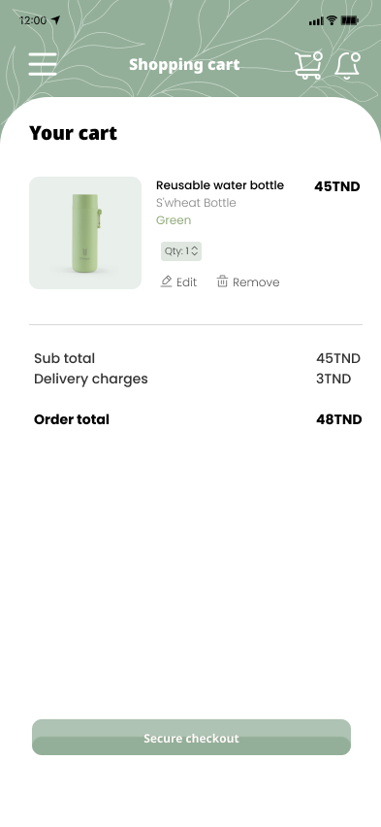Image resolution: width=381 pixels, height=827 pixels.
Task: Click the pencil Edit icon
Action: click(166, 281)
